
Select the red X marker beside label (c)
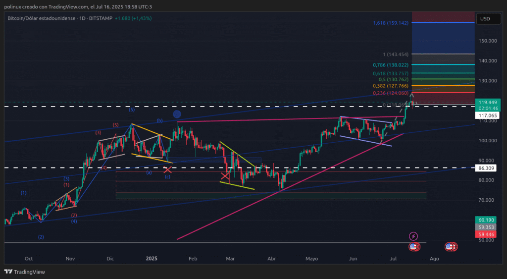click(x=167, y=170)
